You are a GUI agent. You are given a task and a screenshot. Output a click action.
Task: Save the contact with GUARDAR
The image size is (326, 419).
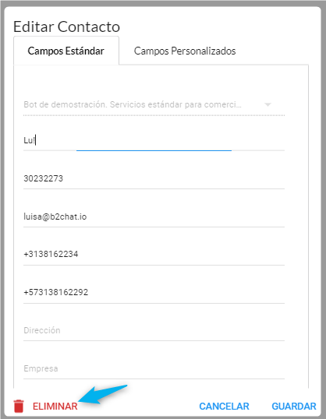click(x=294, y=407)
